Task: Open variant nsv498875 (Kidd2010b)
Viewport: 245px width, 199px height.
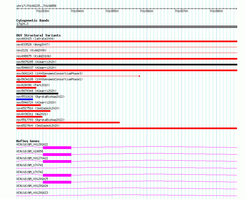Action: pos(34,56)
